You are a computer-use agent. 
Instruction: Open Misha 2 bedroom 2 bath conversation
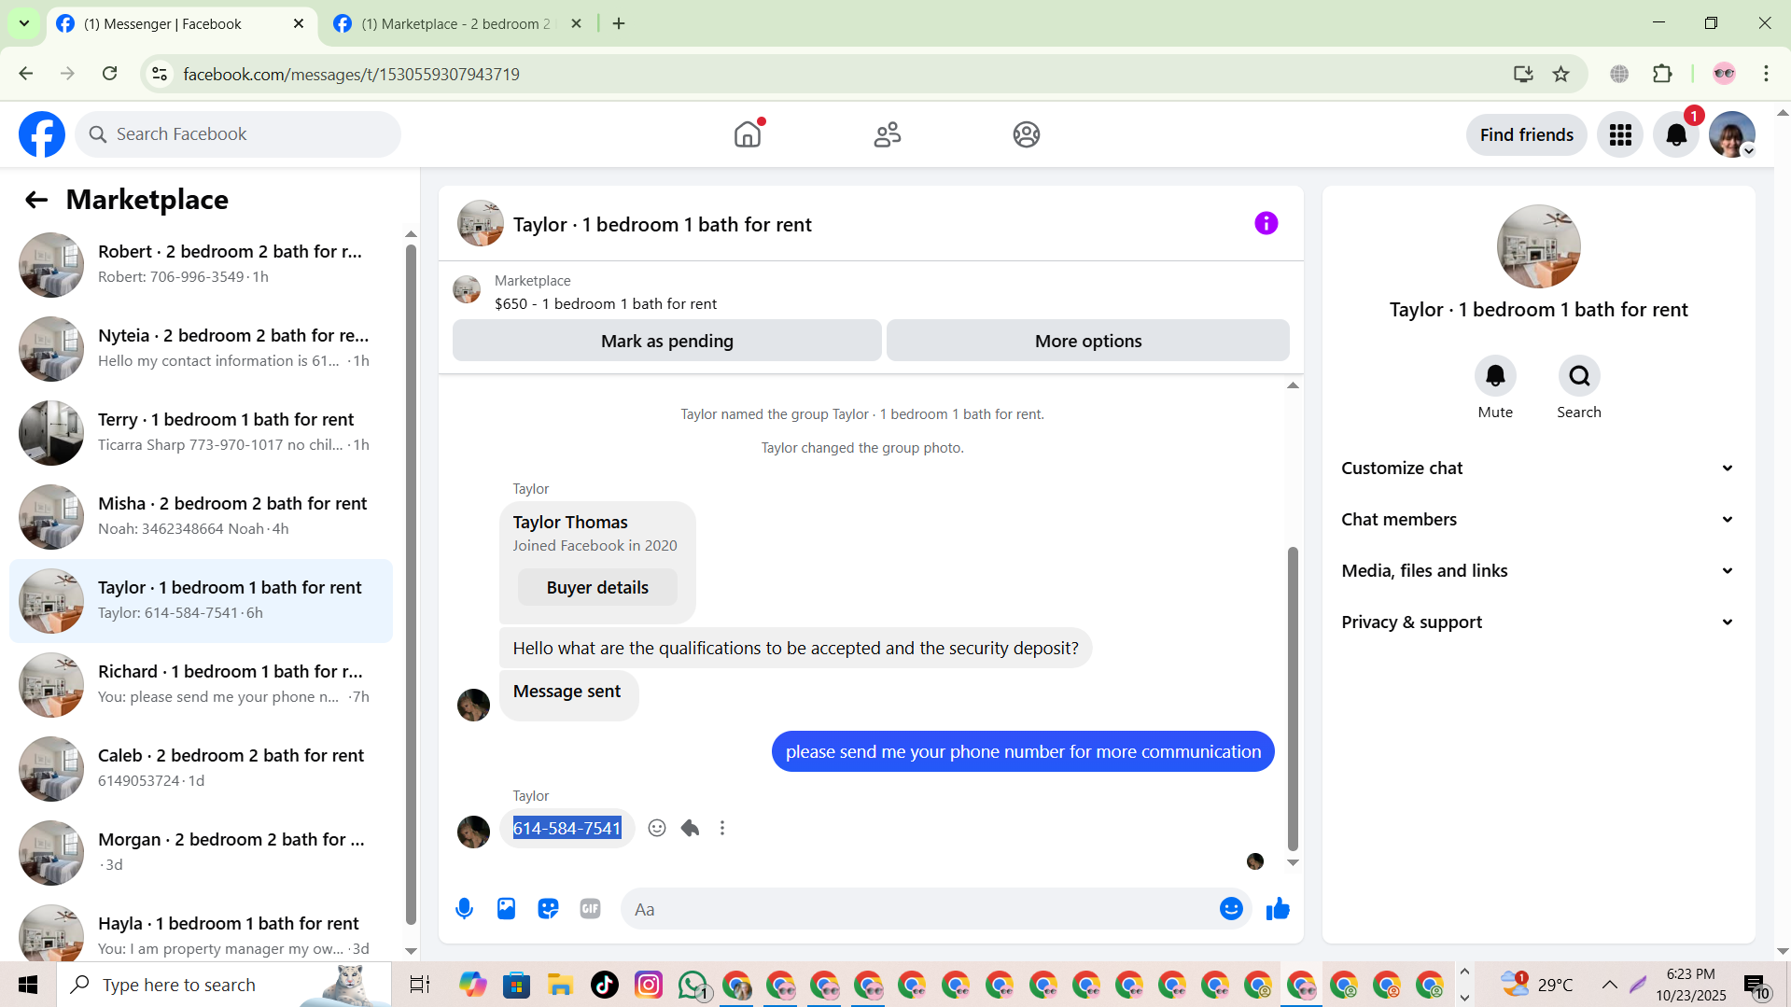tap(201, 517)
